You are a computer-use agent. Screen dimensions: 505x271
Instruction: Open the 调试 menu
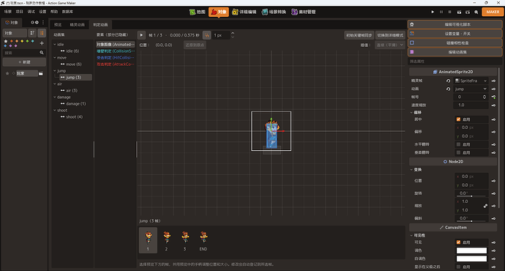click(31, 12)
